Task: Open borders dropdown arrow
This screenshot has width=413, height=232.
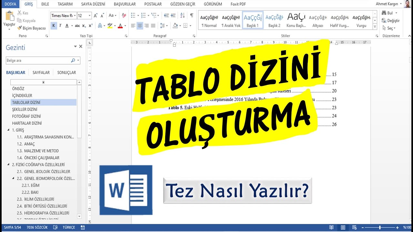Action: pyautogui.click(x=190, y=25)
